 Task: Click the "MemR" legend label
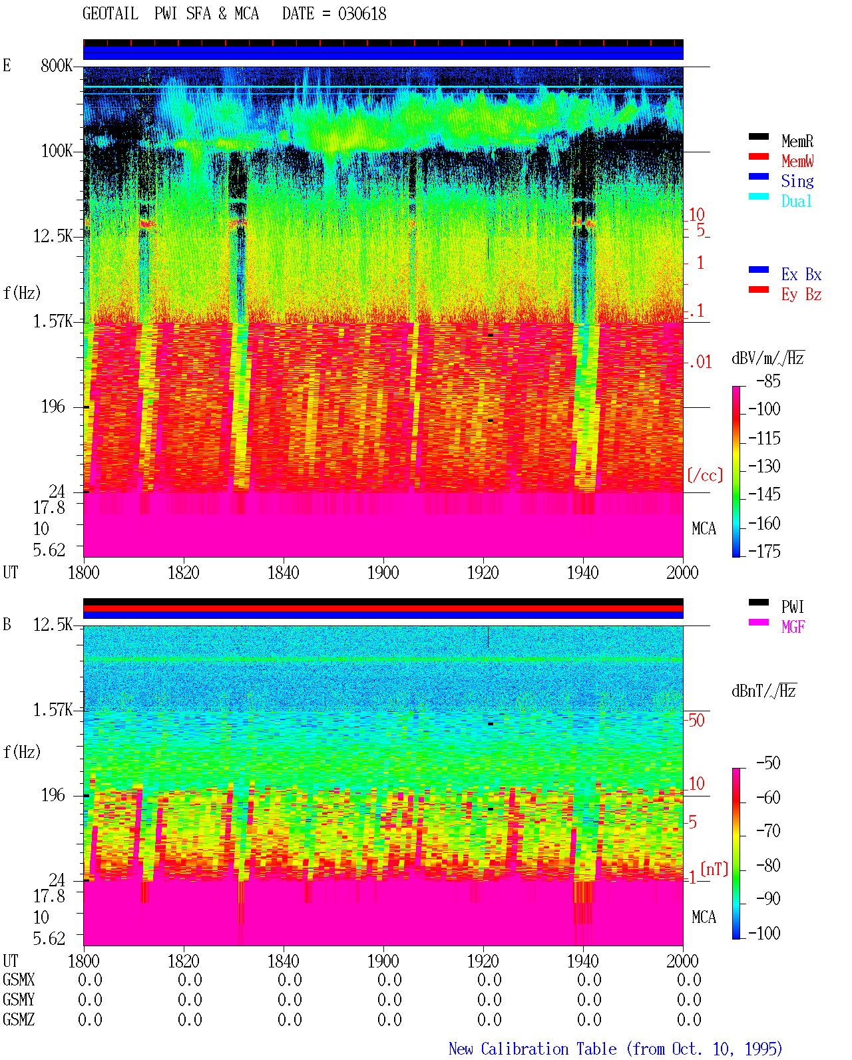coord(797,141)
